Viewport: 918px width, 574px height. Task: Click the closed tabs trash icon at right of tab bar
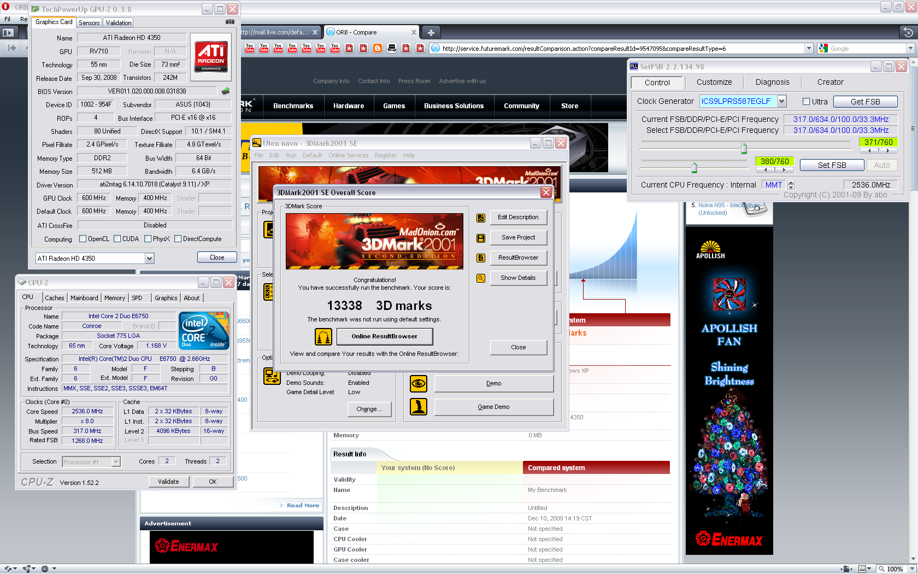[x=908, y=32]
